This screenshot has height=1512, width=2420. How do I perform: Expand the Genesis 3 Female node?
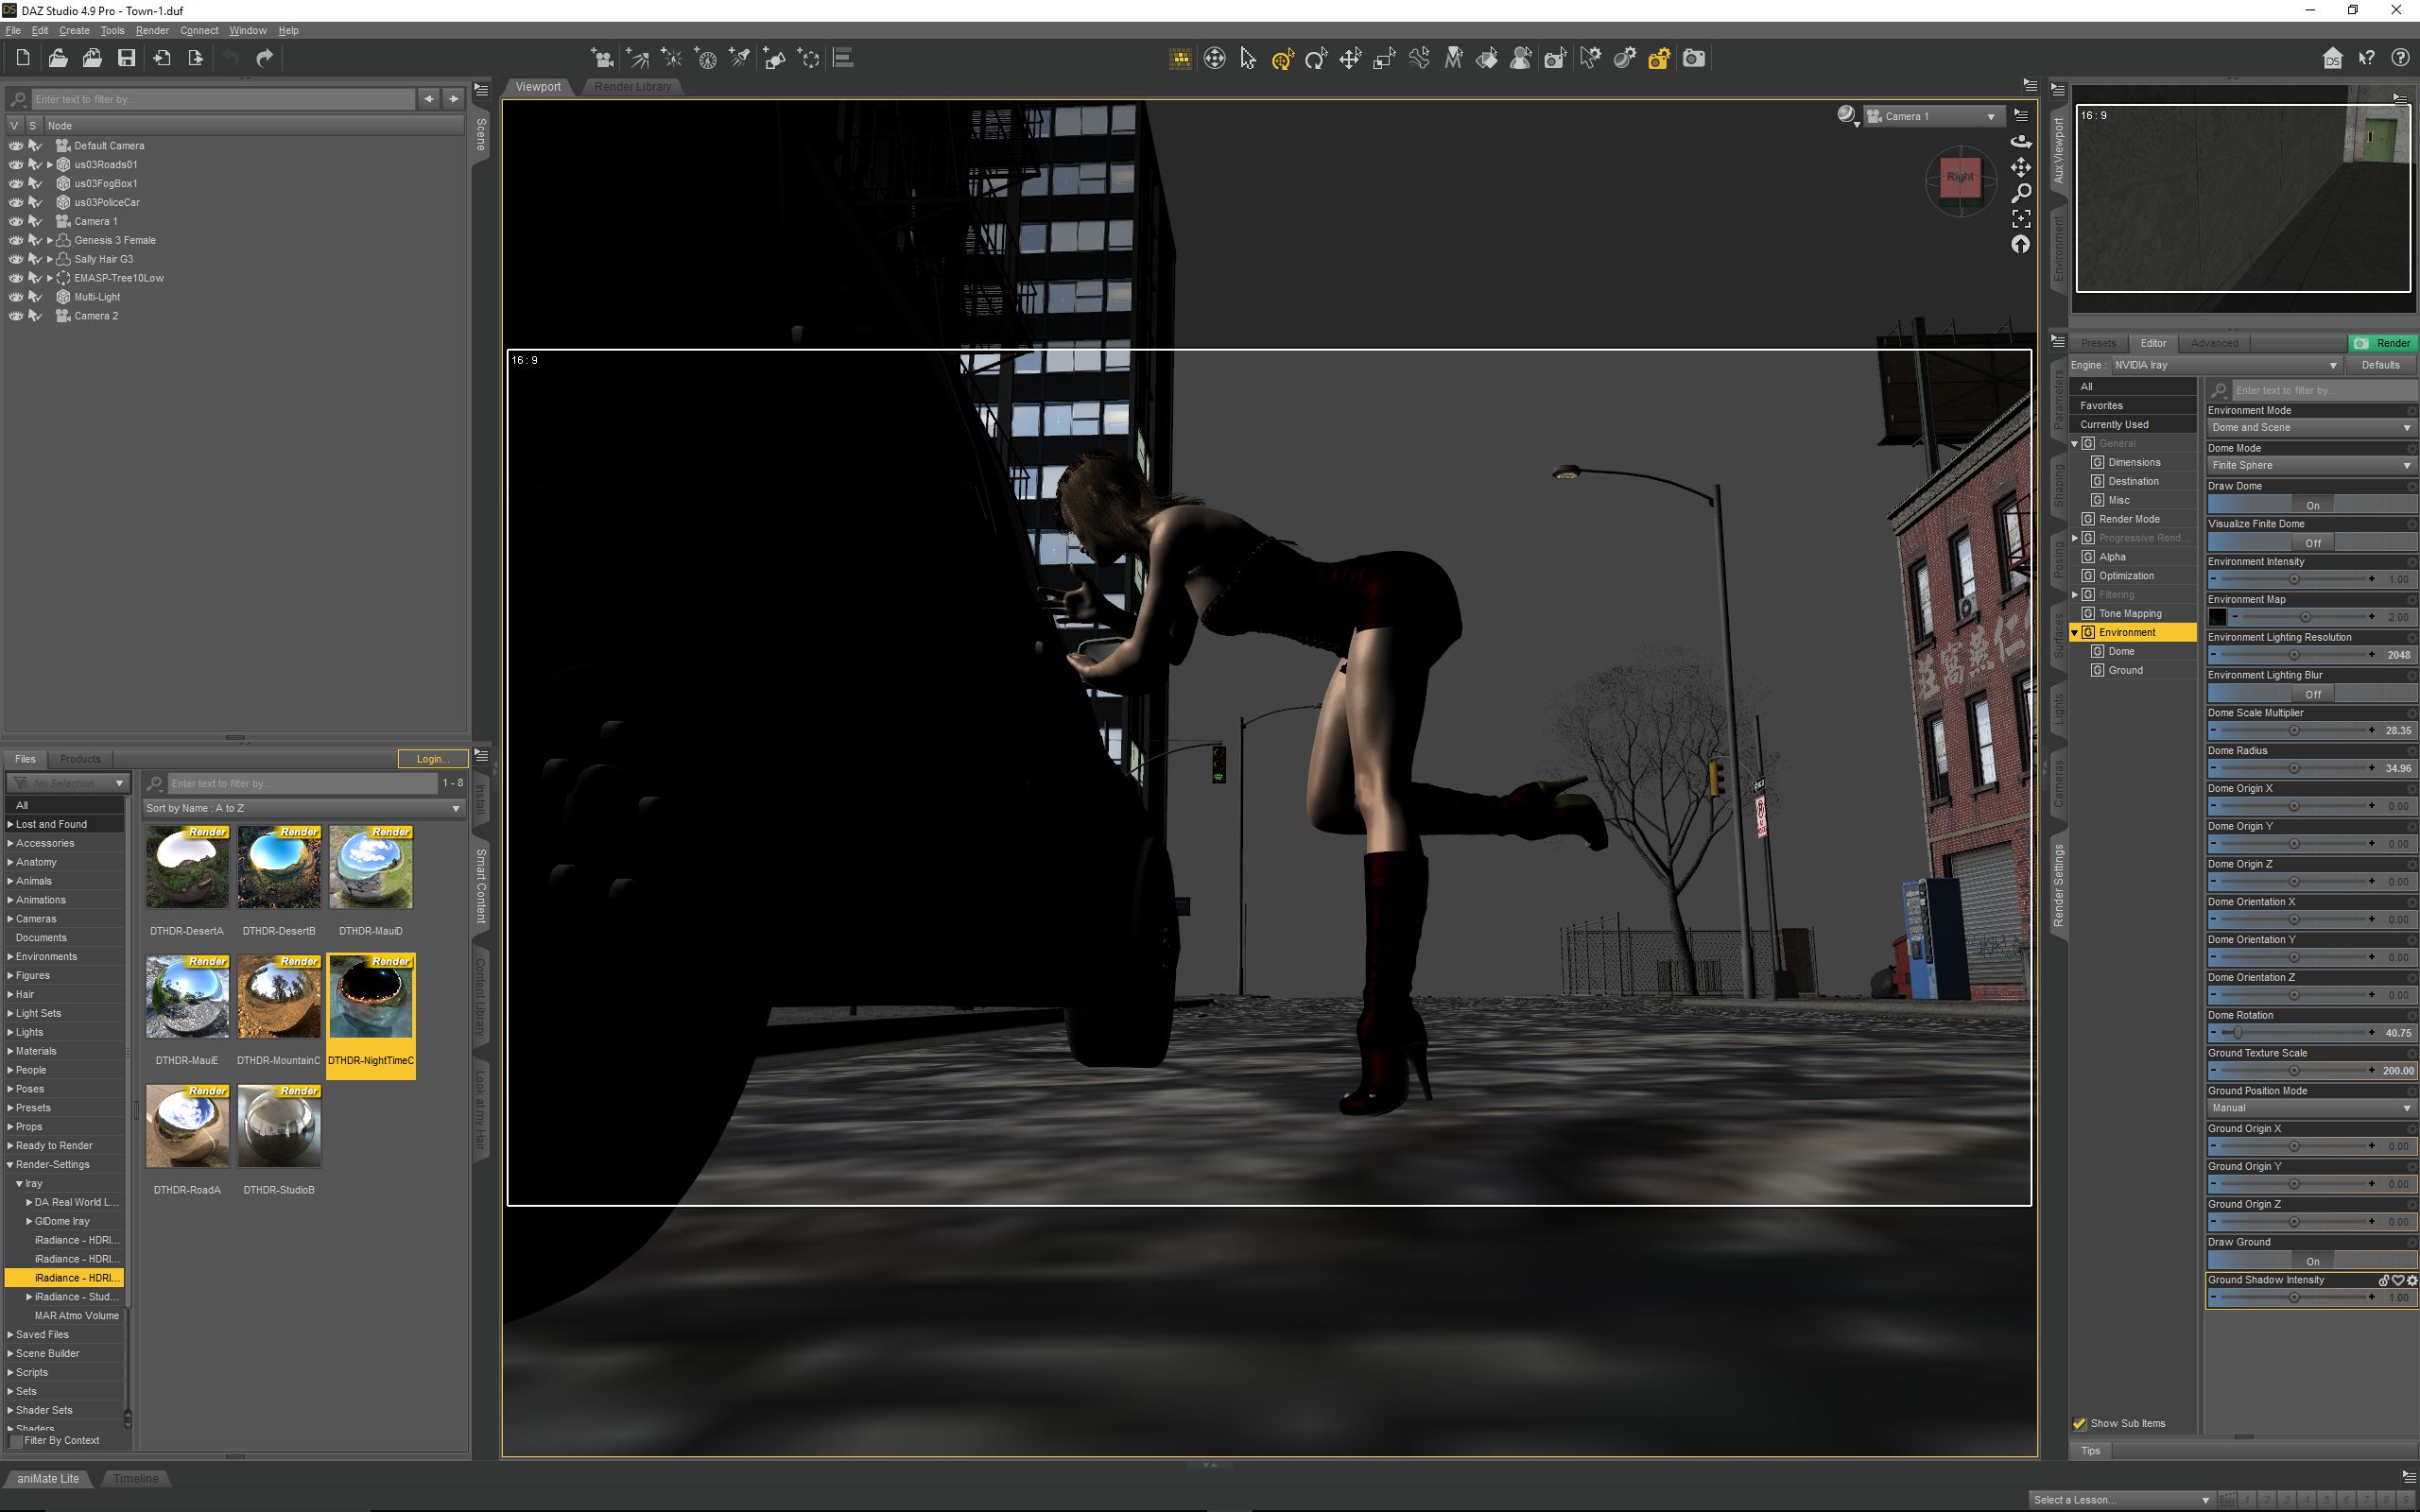[50, 240]
